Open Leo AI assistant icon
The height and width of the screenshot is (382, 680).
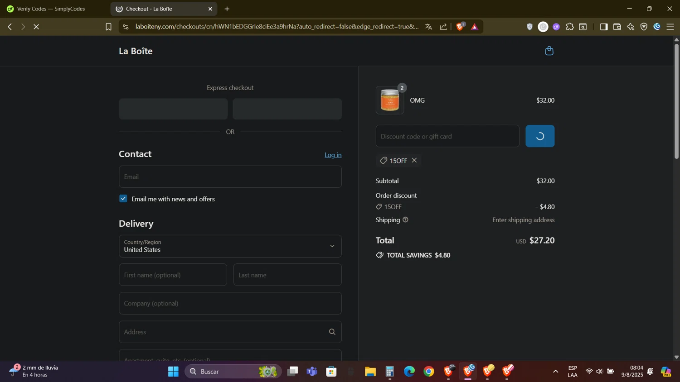pyautogui.click(x=631, y=27)
